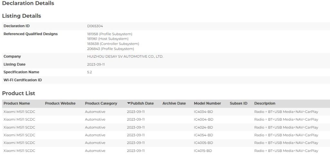Click the Subset ID column header

[x=239, y=104]
